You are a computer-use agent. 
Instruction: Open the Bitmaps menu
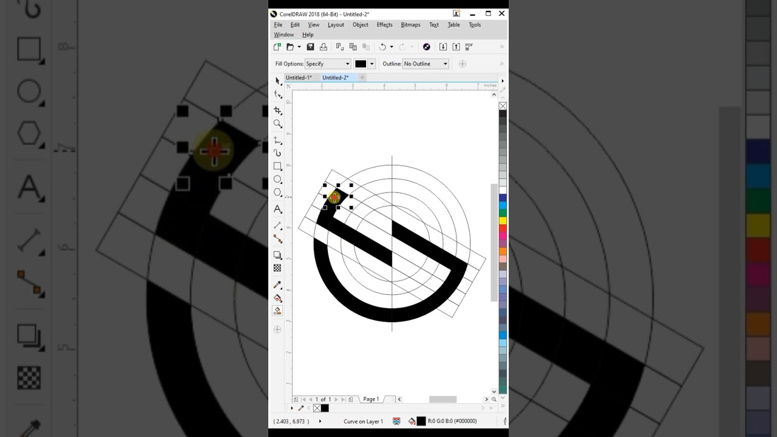pyautogui.click(x=410, y=25)
